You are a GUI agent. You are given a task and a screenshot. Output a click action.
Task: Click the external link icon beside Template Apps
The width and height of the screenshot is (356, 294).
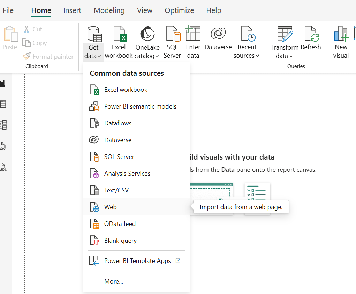pos(178,261)
